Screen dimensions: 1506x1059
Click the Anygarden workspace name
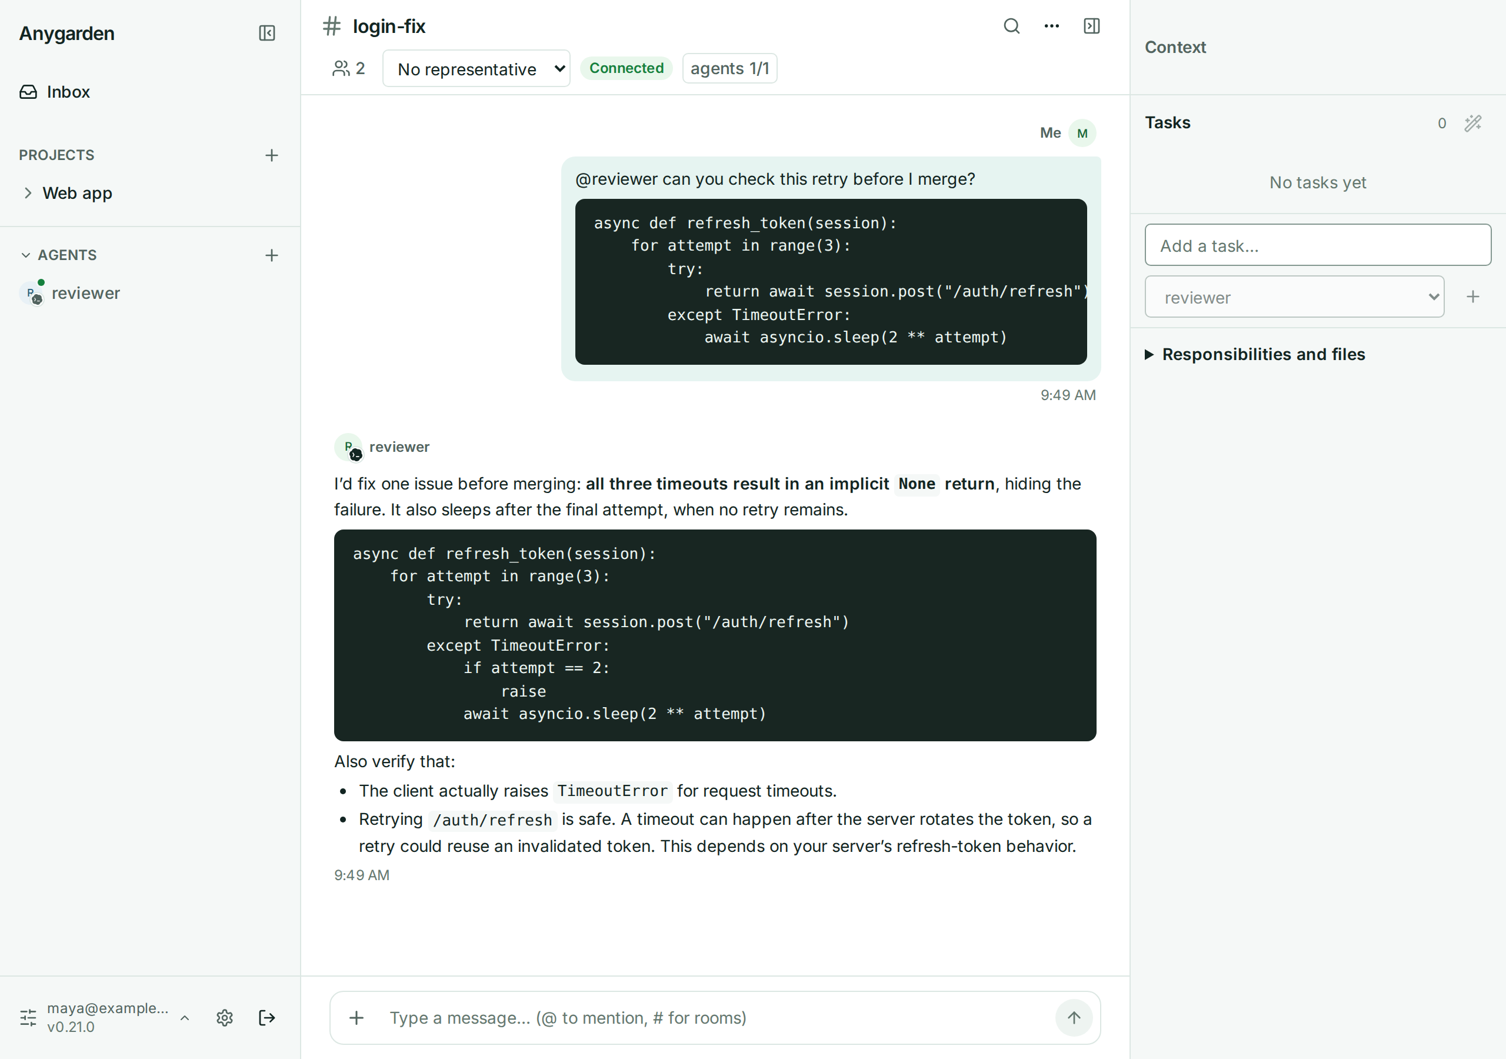[x=66, y=33]
